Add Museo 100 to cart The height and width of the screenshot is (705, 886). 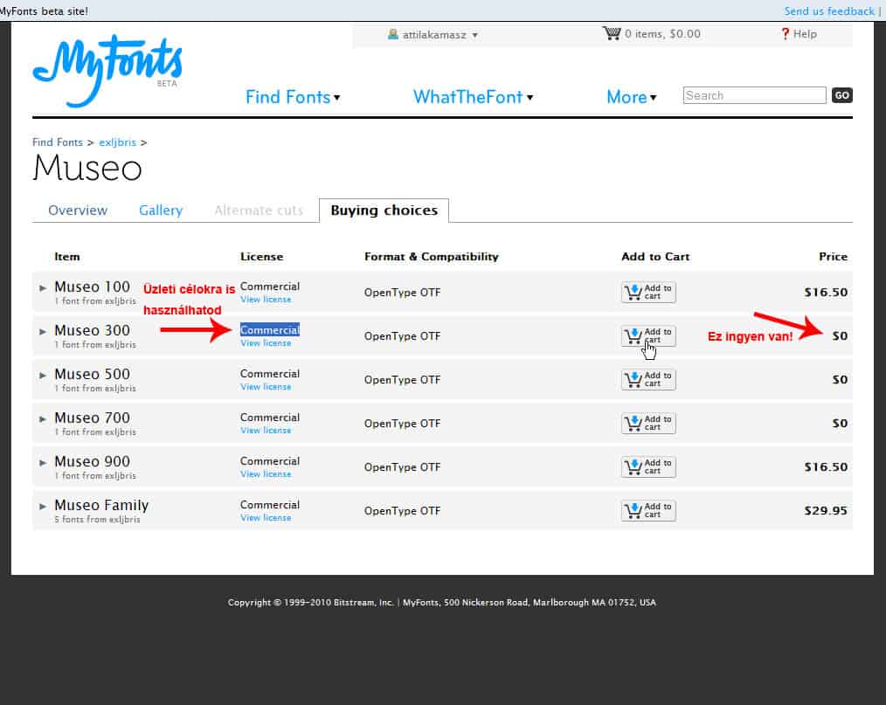[648, 293]
